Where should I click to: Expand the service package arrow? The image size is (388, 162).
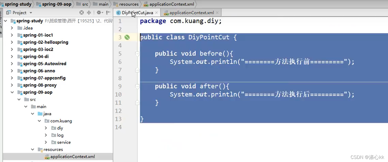(x=46, y=142)
